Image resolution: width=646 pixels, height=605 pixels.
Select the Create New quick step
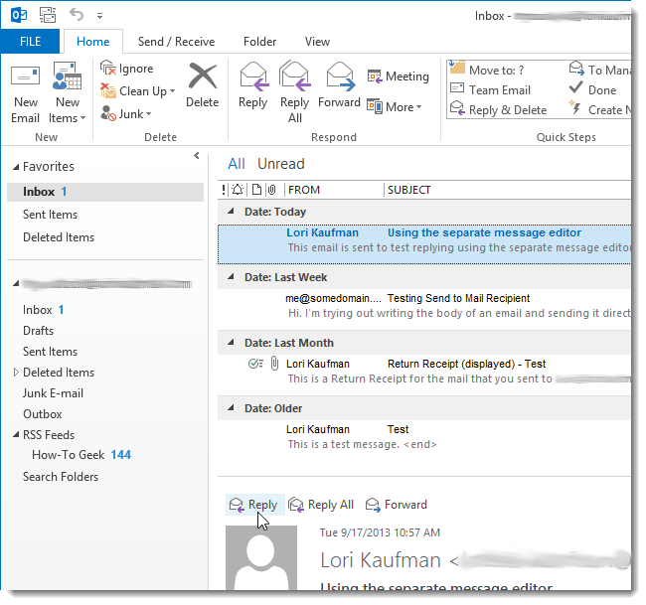click(600, 110)
